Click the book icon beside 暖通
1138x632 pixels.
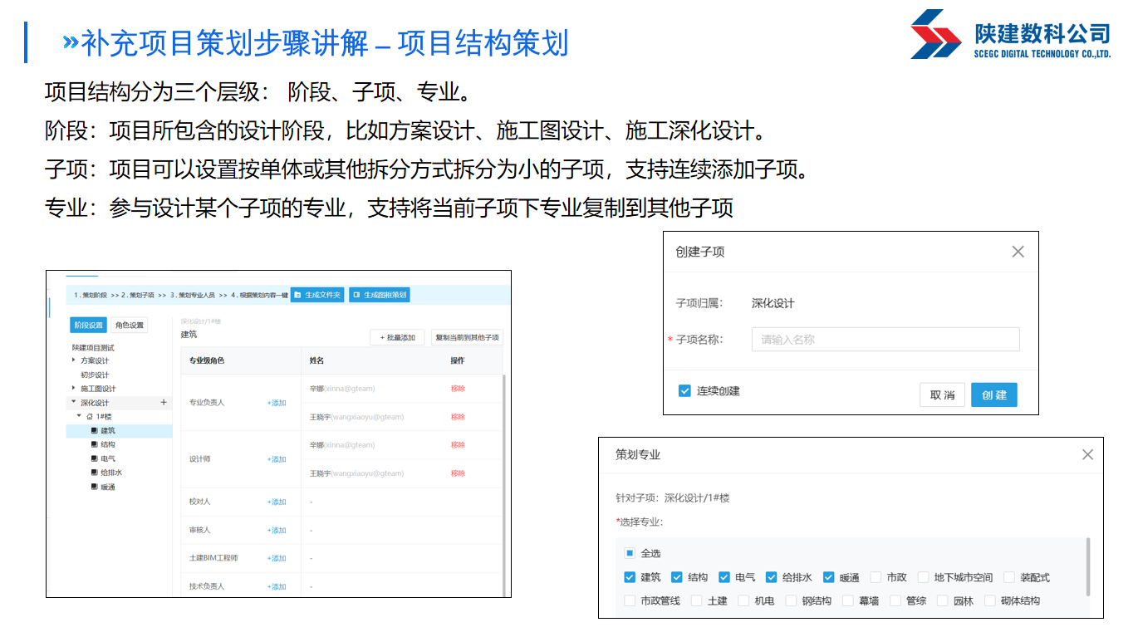tap(94, 487)
